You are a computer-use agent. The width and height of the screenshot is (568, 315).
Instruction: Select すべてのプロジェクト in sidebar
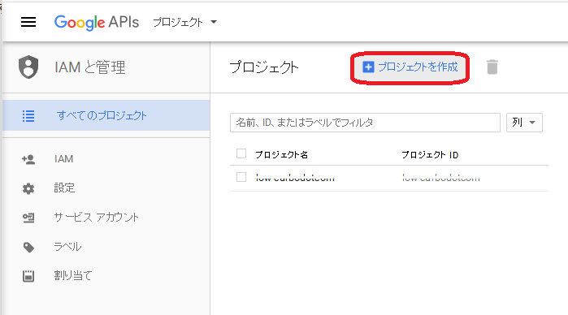coord(106,115)
